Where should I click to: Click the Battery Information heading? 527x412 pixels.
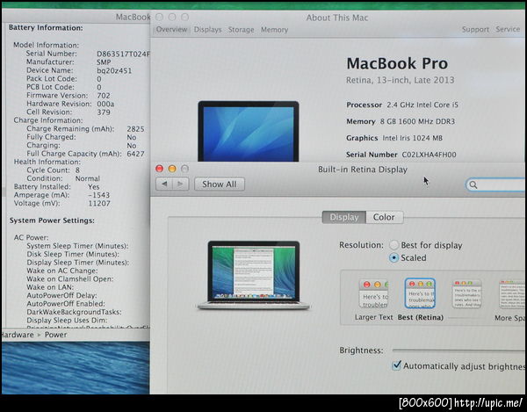pyautogui.click(x=46, y=27)
